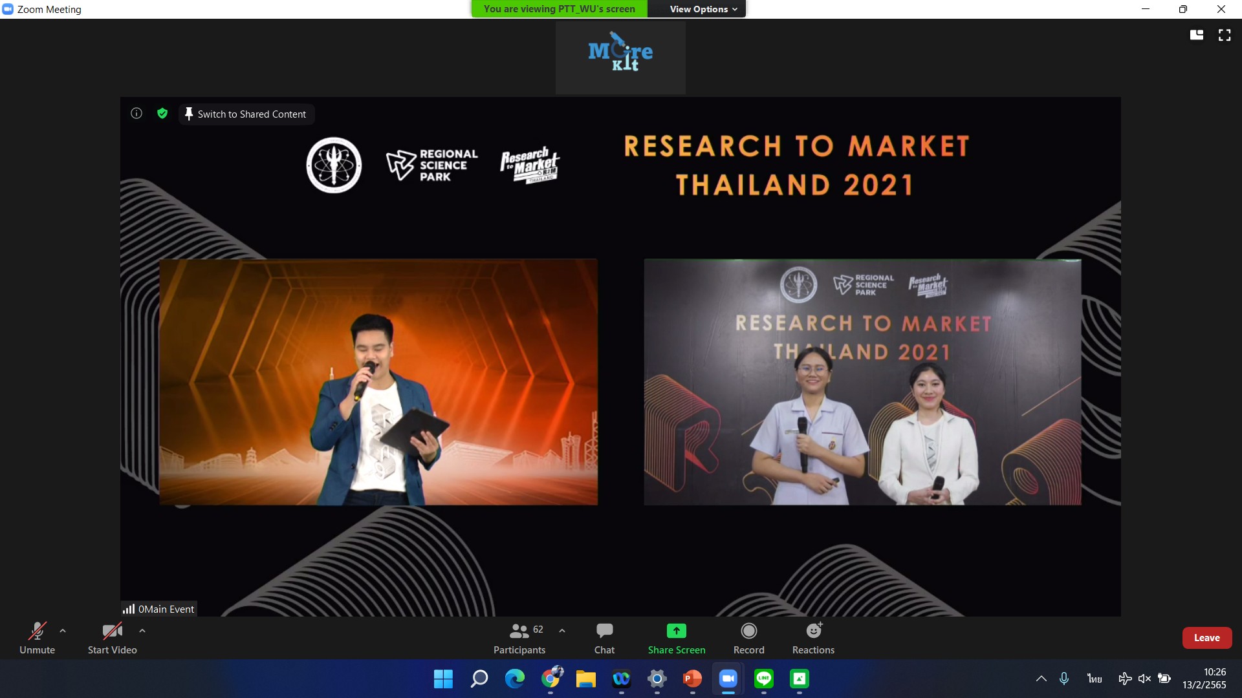
Task: Open the green app icon in taskbar
Action: [x=800, y=679]
